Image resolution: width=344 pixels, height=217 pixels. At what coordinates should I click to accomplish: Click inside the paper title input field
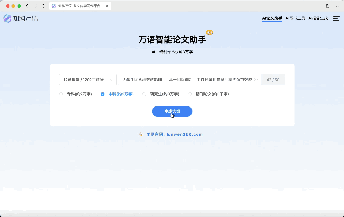[x=188, y=80]
